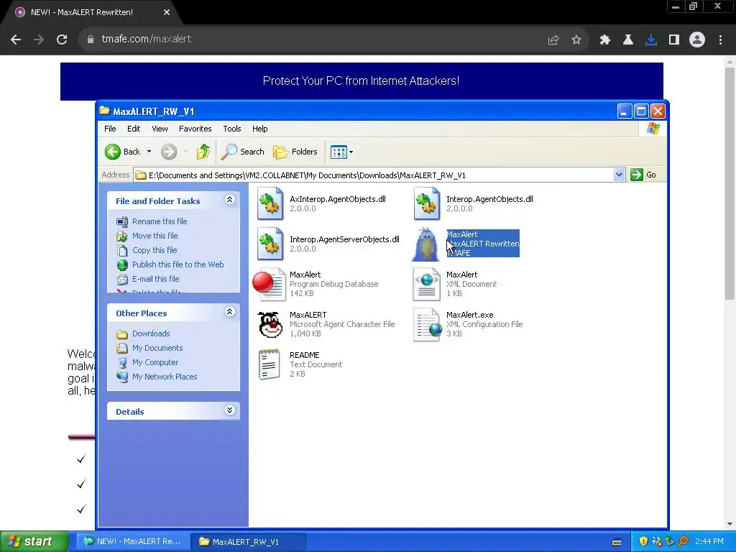Screen dimensions: 736x552
Task: Click in the Explorer address path field
Action: [x=374, y=175]
